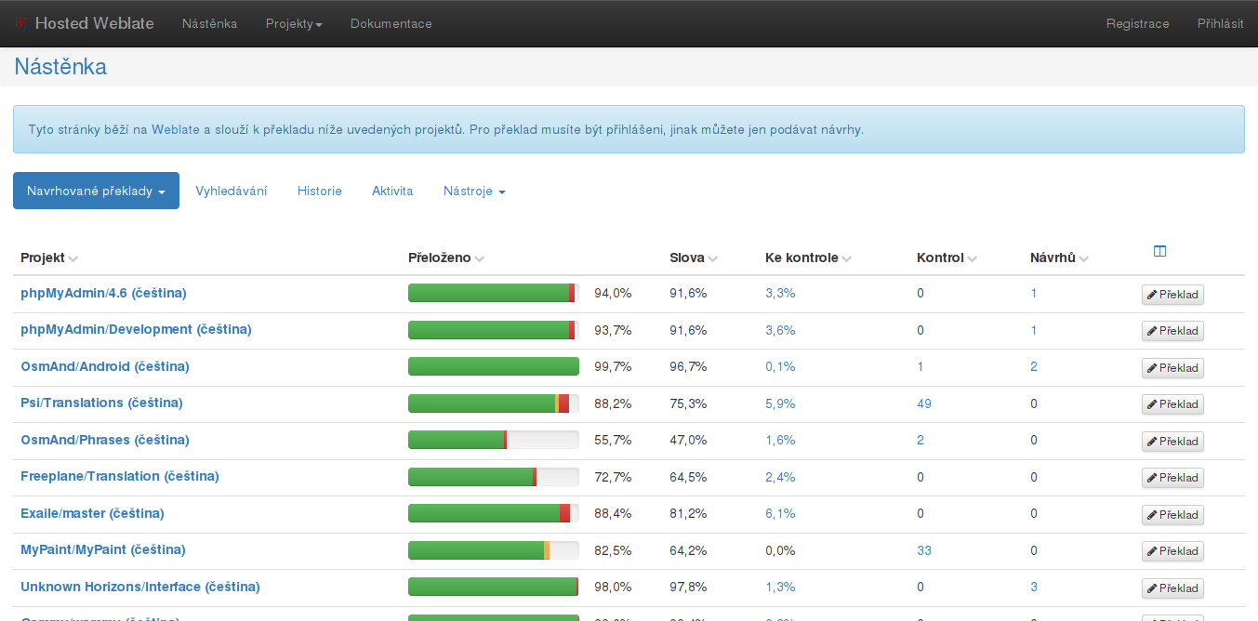
Task: Click Překlad button for Psi/Translations
Action: [1172, 404]
